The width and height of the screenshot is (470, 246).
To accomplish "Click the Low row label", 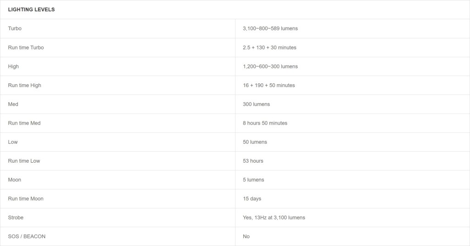I will point(13,142).
